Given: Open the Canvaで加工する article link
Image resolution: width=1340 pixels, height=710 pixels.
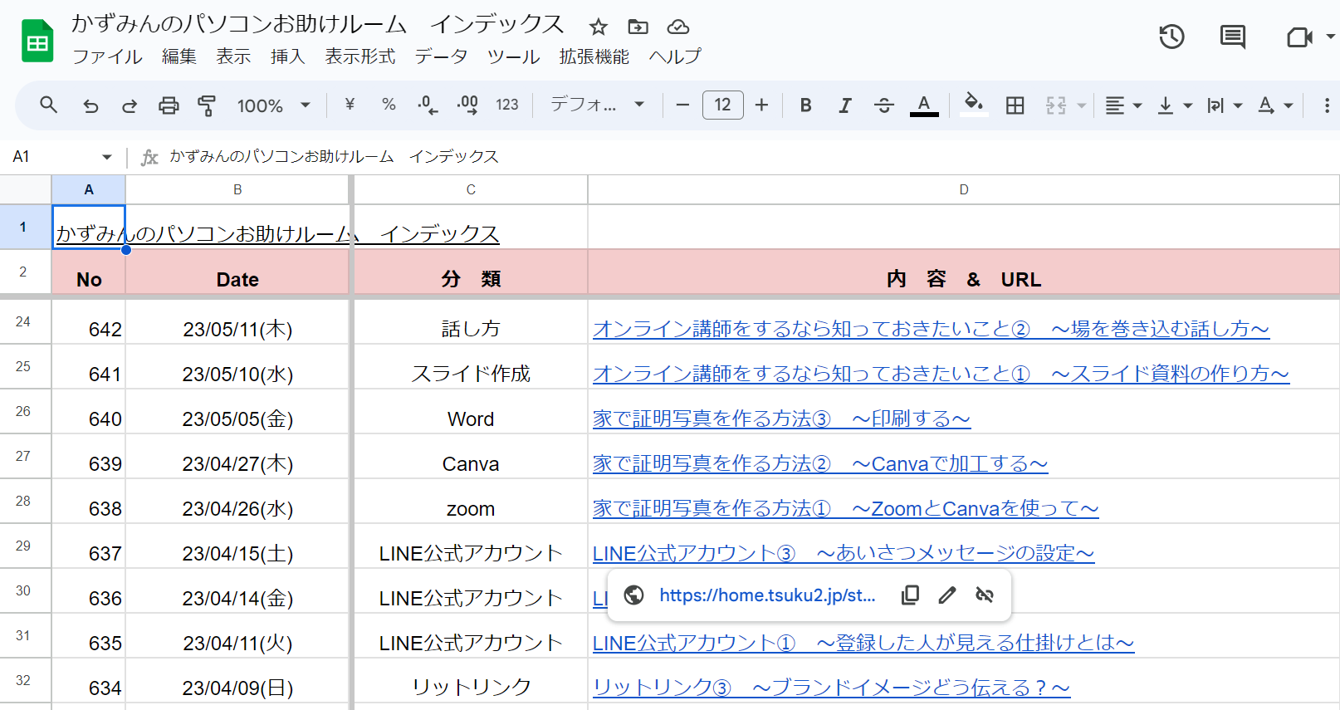Looking at the screenshot, I should pos(819,463).
